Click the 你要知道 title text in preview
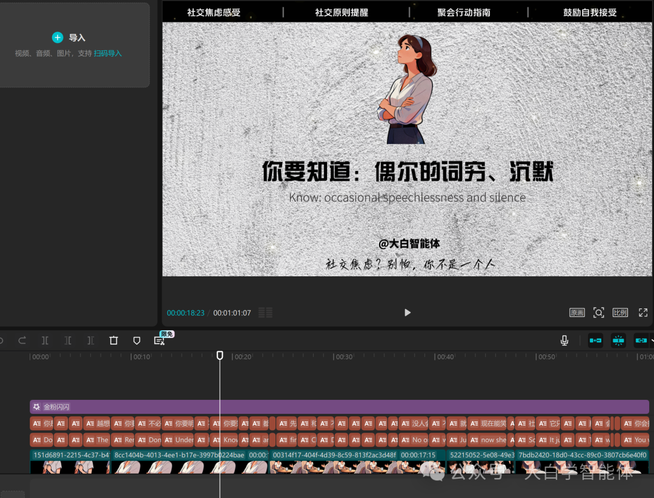Image resolution: width=654 pixels, height=498 pixels. pos(408,171)
